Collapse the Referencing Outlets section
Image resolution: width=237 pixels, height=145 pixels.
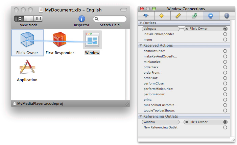141,116
